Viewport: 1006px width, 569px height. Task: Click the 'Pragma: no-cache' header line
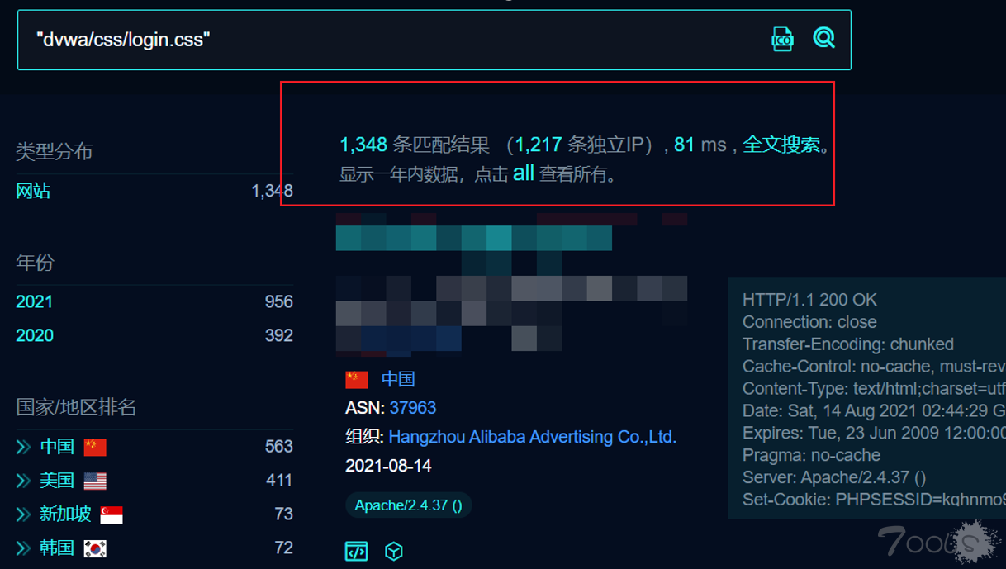pyautogui.click(x=811, y=455)
